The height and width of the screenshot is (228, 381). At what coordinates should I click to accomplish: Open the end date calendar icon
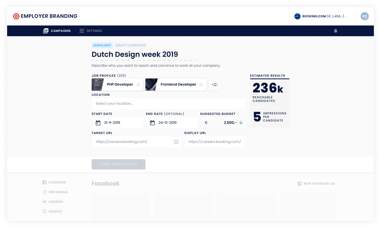(152, 123)
